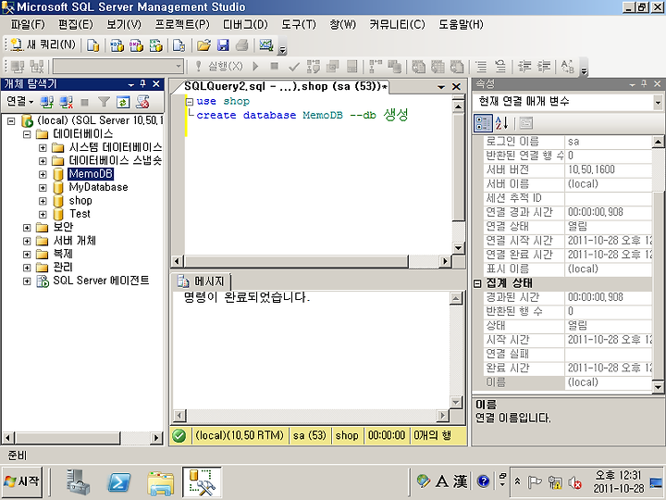Screen dimensions: 666x500
Task: Click the 시작 Start button
Action: pyautogui.click(x=22, y=482)
